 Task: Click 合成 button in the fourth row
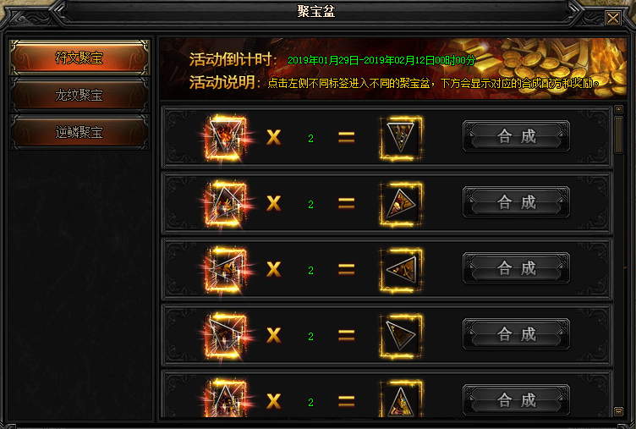[517, 334]
